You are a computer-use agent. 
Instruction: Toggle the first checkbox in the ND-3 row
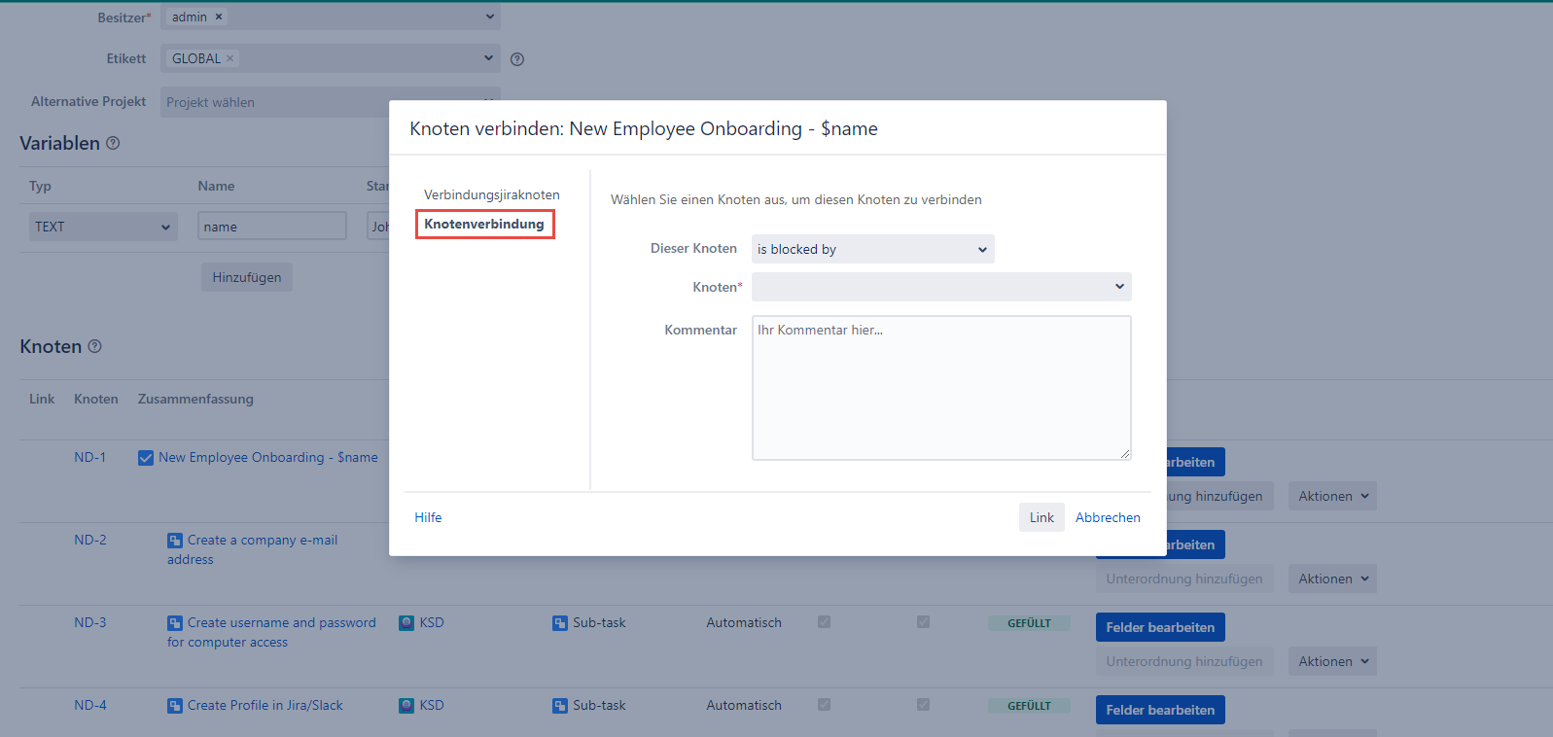[824, 622]
